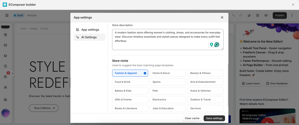Screen dimensions: 299x125
Task: Click the rocket illustration in welcome panel
Action: [248, 33]
